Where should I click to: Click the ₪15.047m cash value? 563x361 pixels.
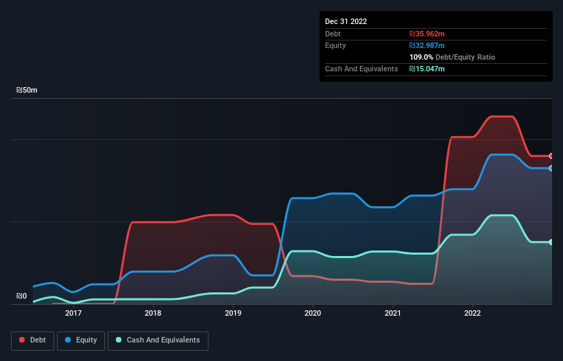tap(427, 69)
